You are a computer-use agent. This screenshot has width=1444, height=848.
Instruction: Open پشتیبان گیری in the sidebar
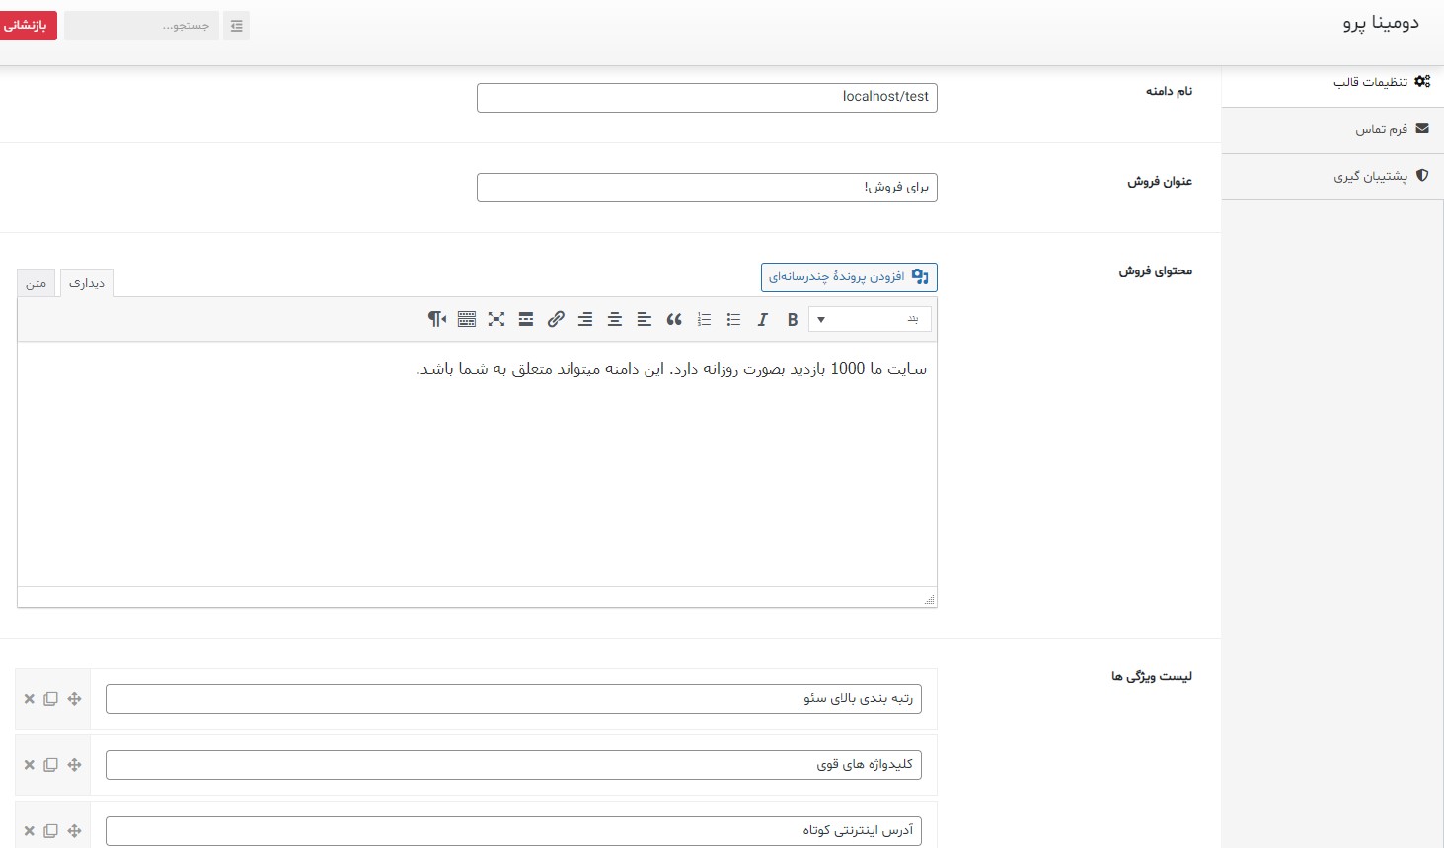[x=1332, y=176]
